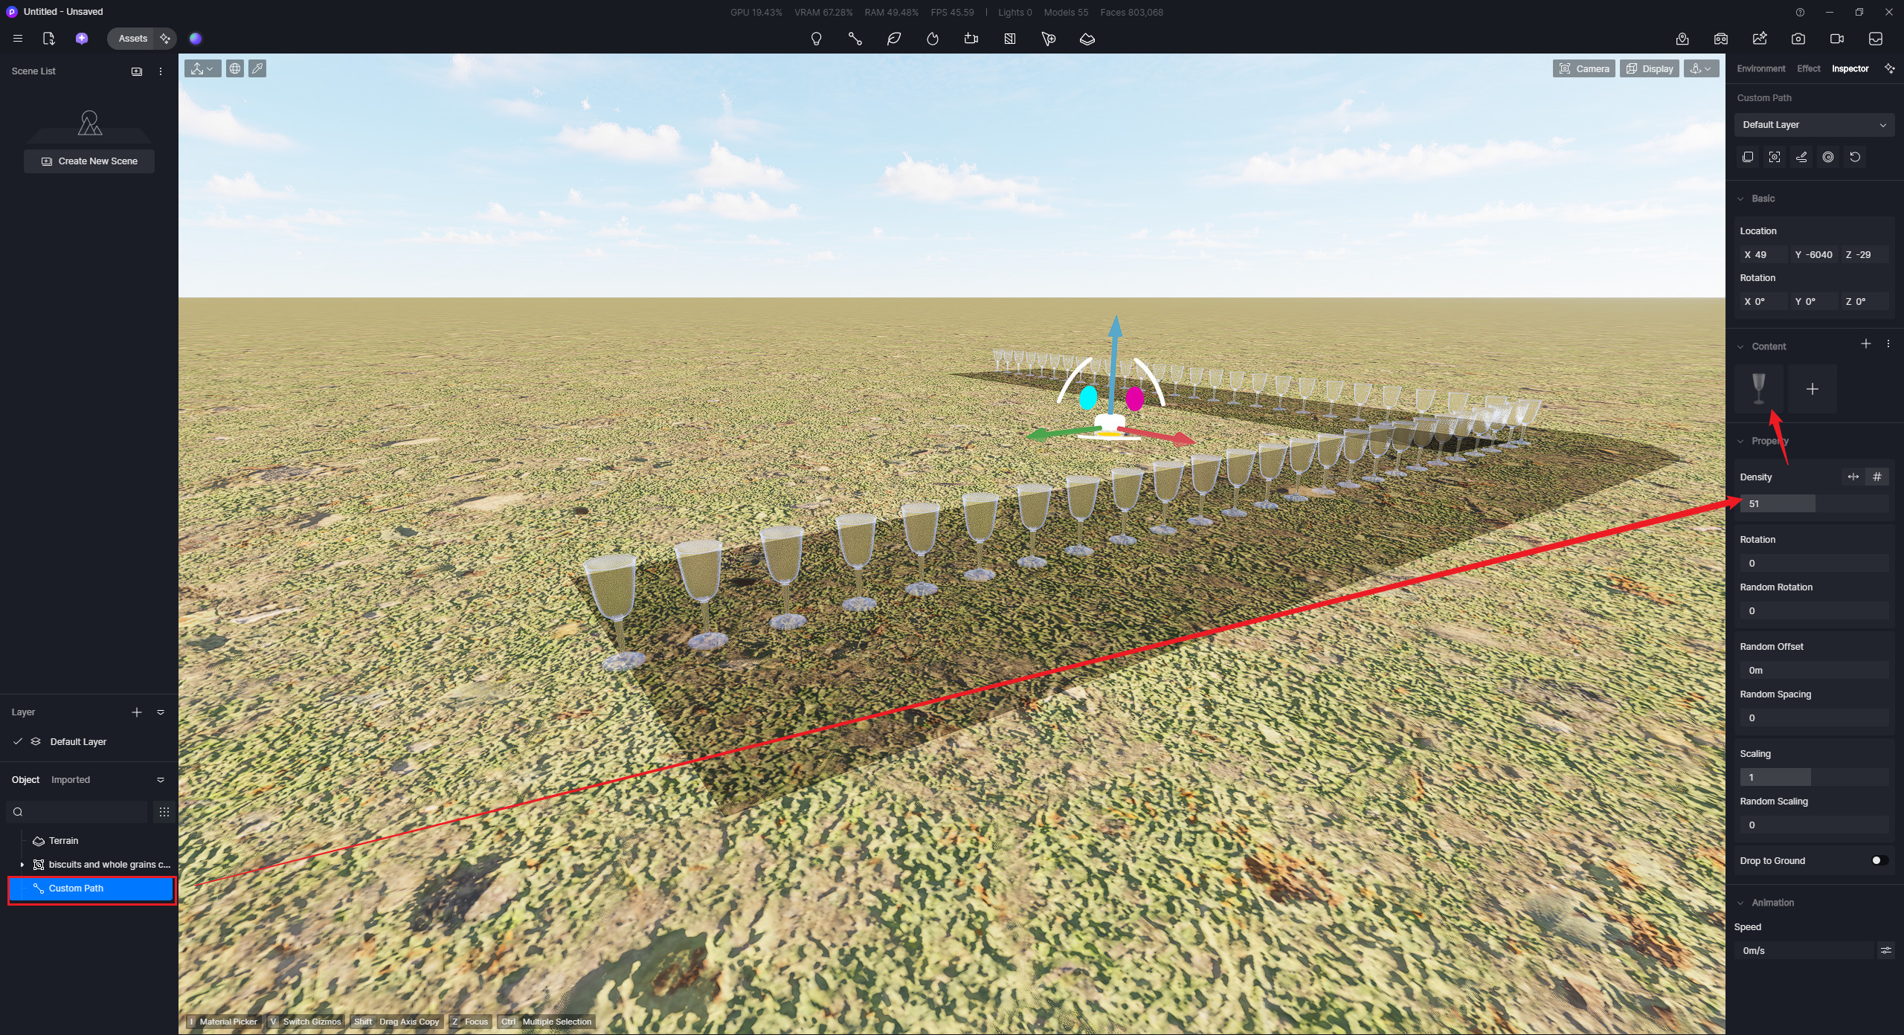Click the reset icon under Default Layer

(x=1855, y=157)
